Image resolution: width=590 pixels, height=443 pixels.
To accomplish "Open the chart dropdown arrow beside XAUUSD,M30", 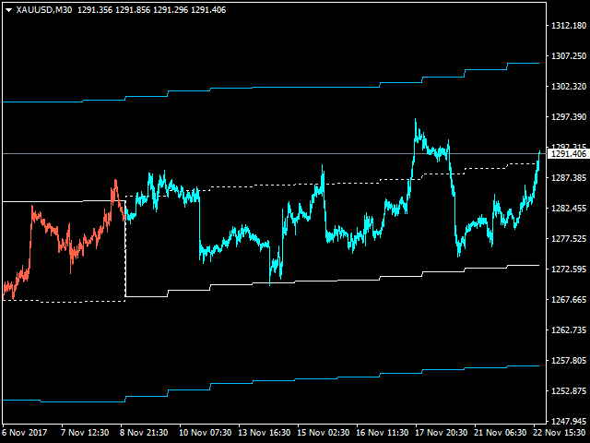I will coord(8,9).
